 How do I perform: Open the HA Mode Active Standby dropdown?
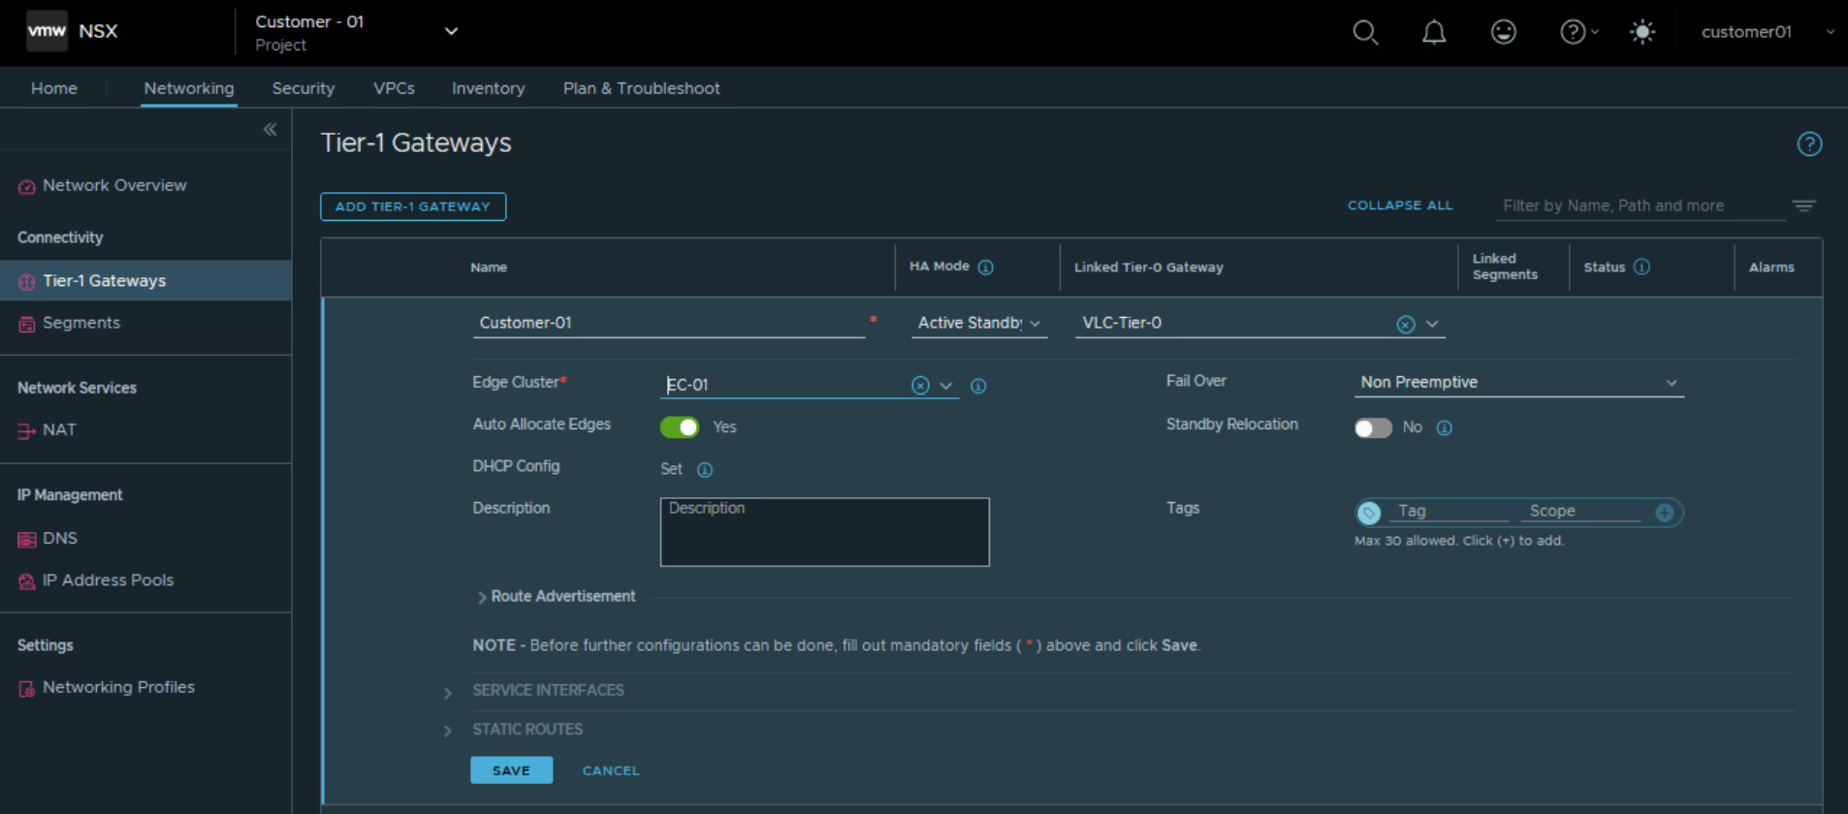click(978, 324)
